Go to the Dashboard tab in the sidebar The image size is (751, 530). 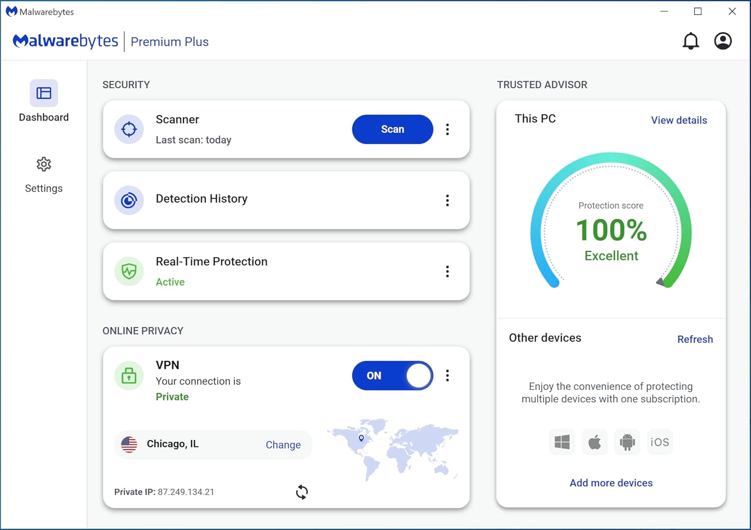pyautogui.click(x=44, y=101)
